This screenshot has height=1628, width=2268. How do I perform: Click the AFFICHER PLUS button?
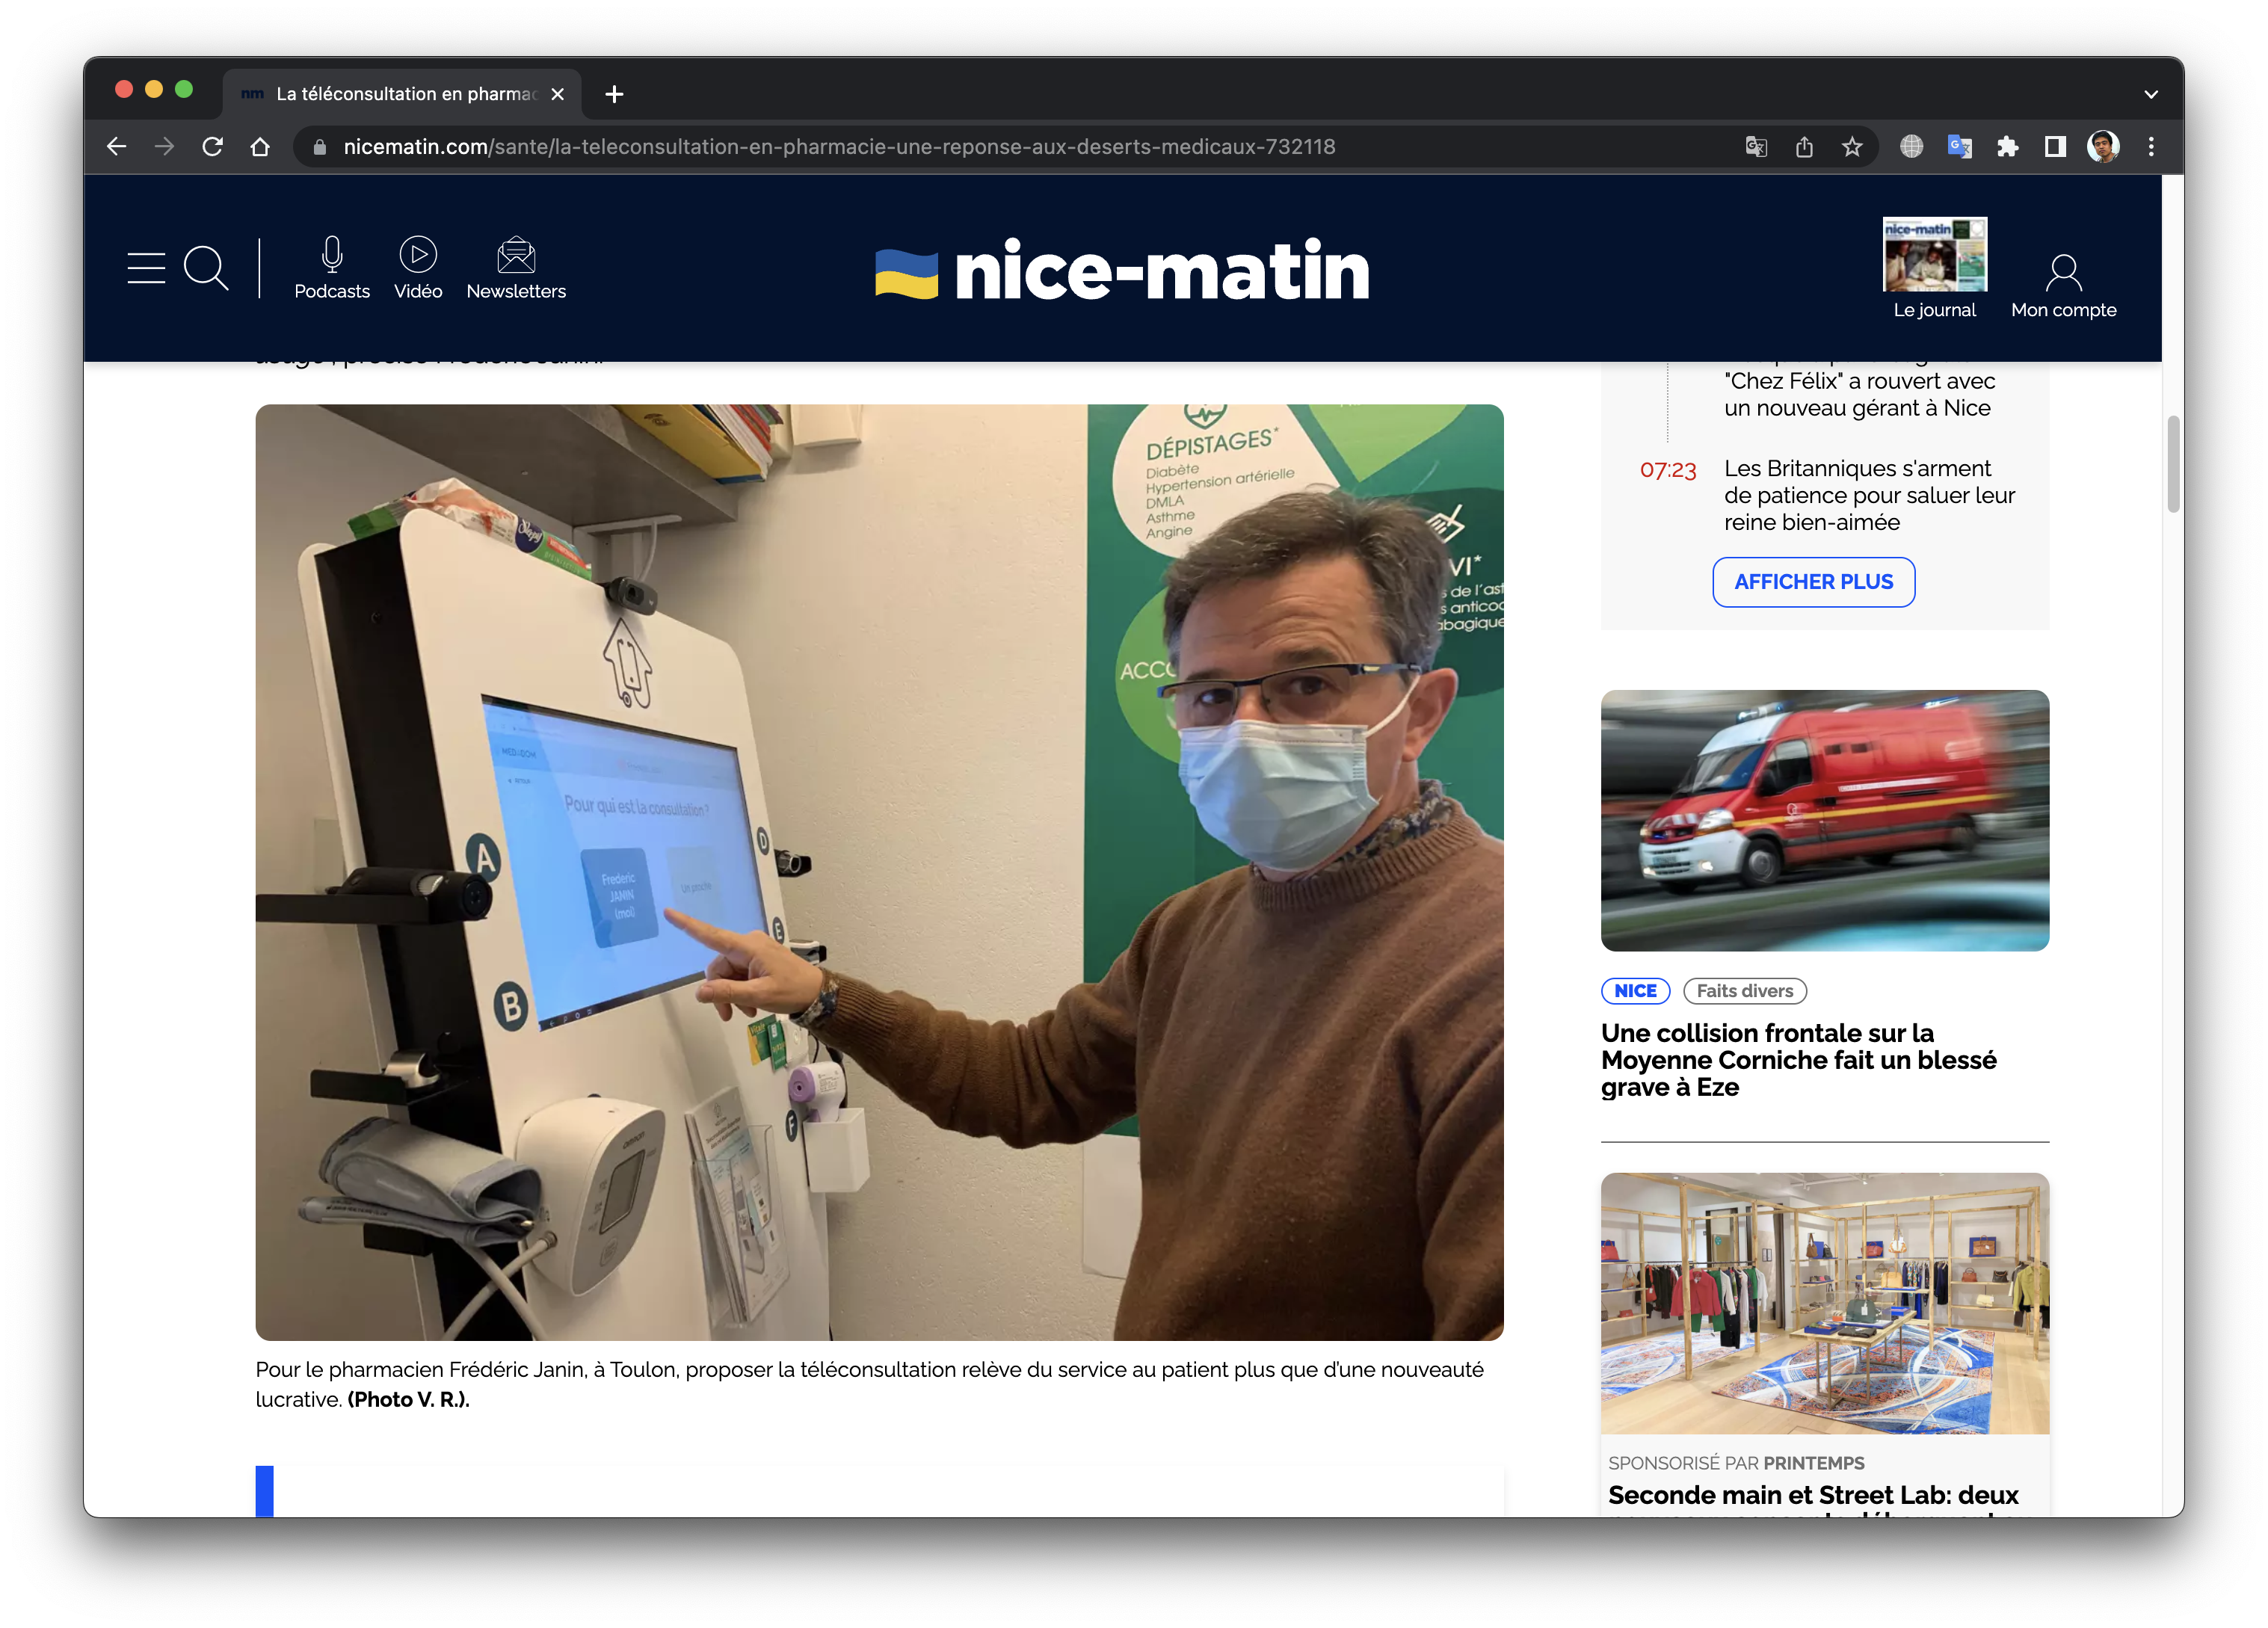tap(1813, 582)
